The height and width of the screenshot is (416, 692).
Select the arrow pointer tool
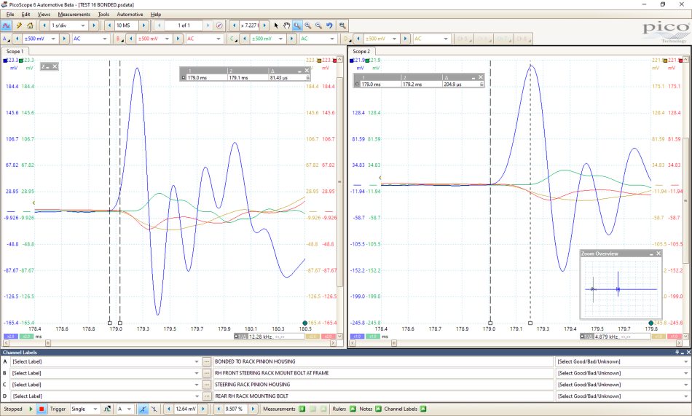276,25
